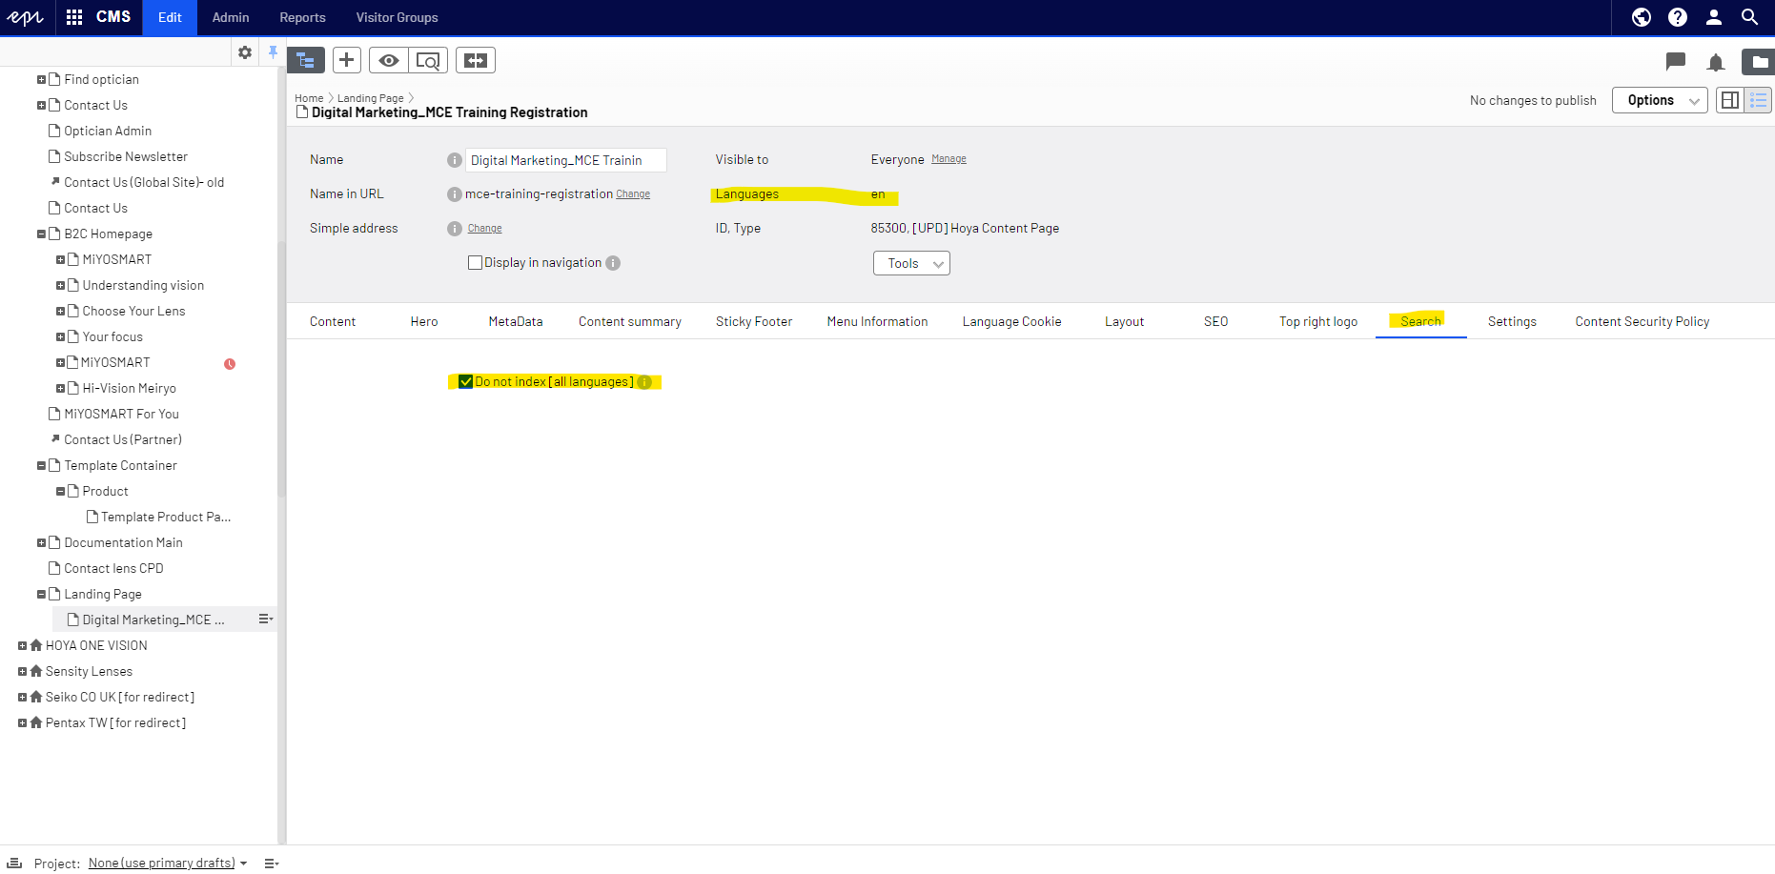Viewport: 1775px width, 874px height.
Task: Toggle the navigation tree pane icon
Action: 306,61
